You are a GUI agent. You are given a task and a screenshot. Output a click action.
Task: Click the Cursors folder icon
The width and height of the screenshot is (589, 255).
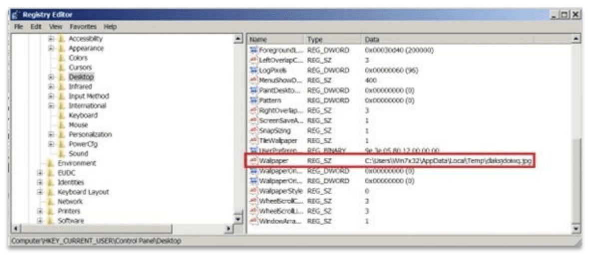click(61, 68)
